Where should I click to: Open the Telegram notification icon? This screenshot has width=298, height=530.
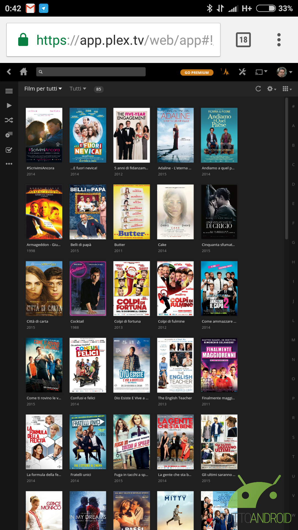44,8
